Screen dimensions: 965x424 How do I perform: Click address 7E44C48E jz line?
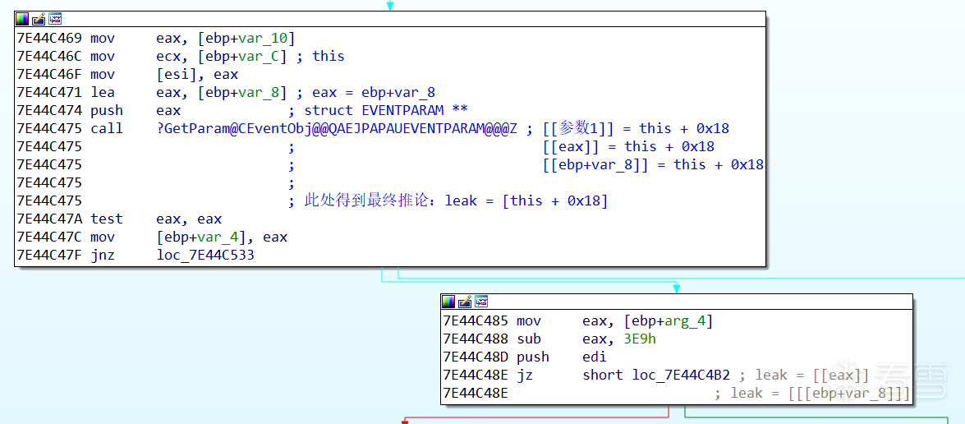[476, 375]
